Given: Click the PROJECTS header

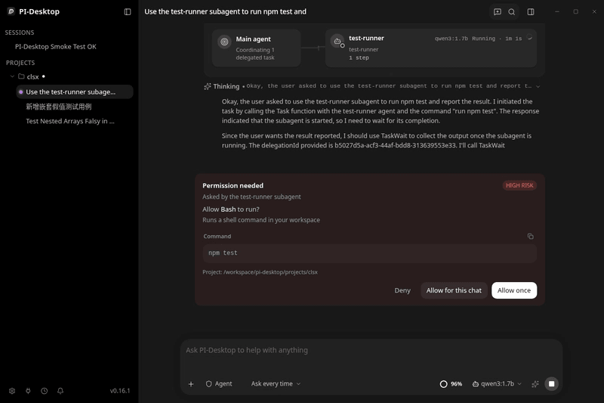Looking at the screenshot, I should [20, 63].
